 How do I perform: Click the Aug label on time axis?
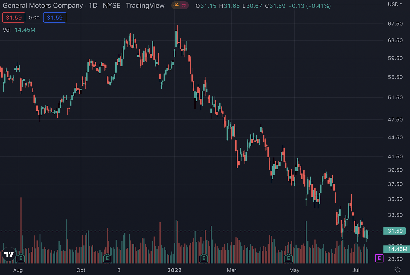pyautogui.click(x=18, y=270)
